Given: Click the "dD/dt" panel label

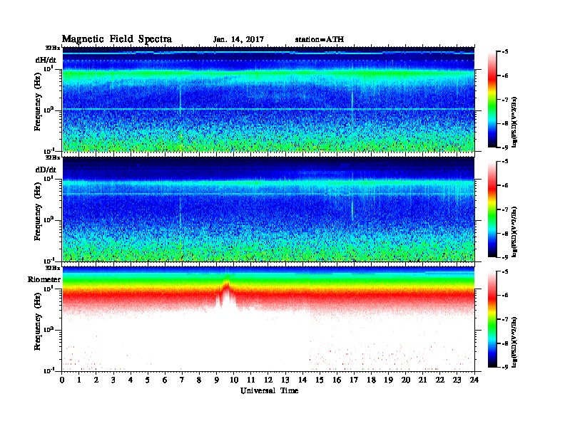Looking at the screenshot, I should click(x=46, y=170).
